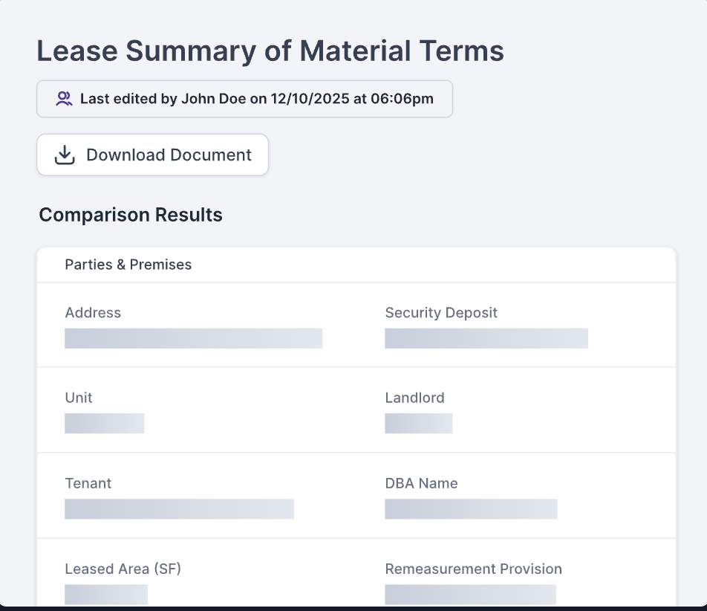Click the Landlord field label
This screenshot has height=611, width=707.
[x=414, y=398]
